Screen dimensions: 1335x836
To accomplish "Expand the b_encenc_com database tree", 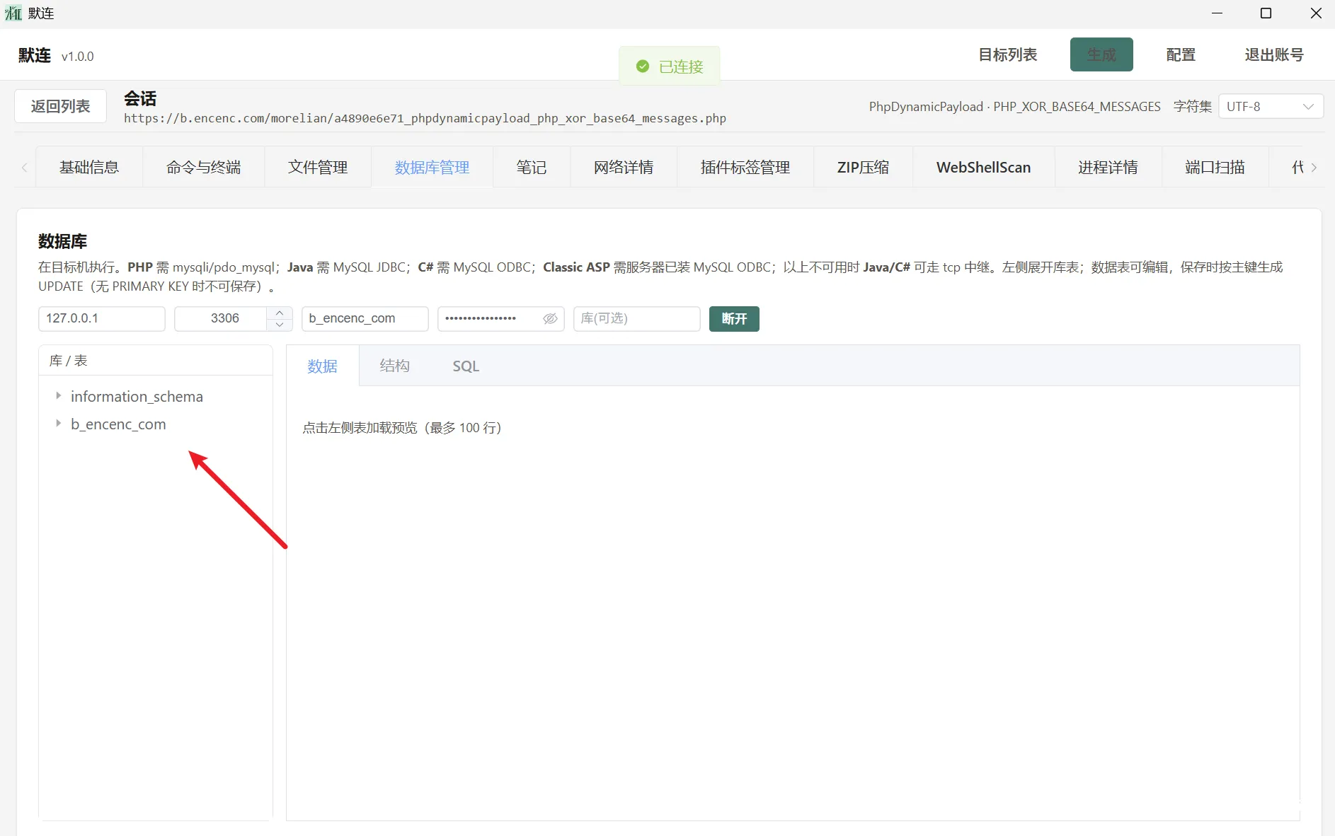I will coord(58,424).
